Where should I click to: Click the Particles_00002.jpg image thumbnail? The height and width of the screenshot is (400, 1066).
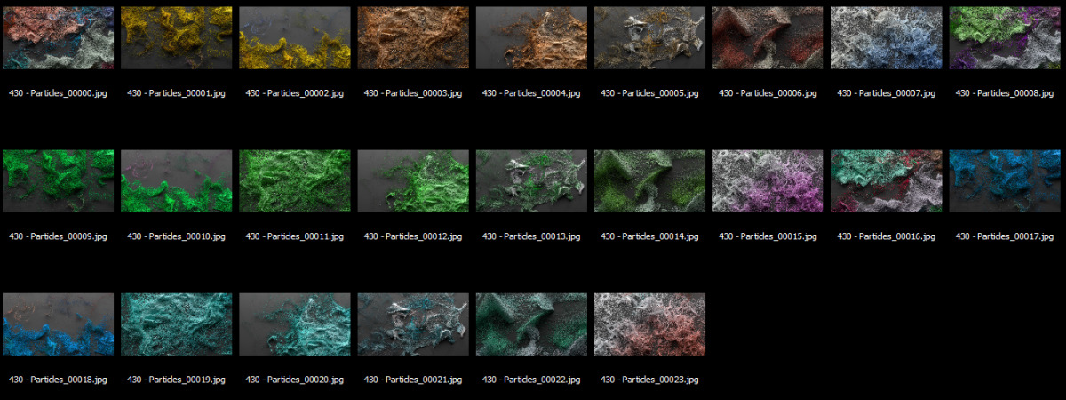coord(295,38)
